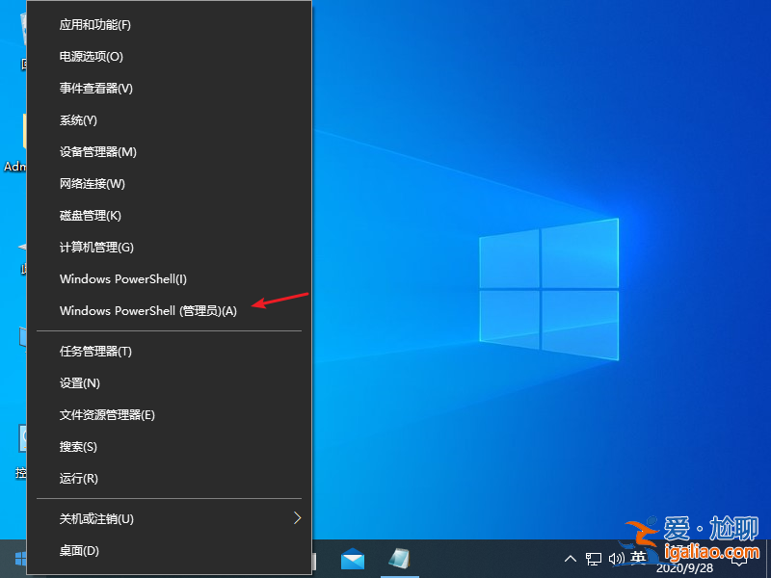The height and width of the screenshot is (578, 771).
Task: Launch Notepad from the taskbar
Action: pyautogui.click(x=397, y=557)
